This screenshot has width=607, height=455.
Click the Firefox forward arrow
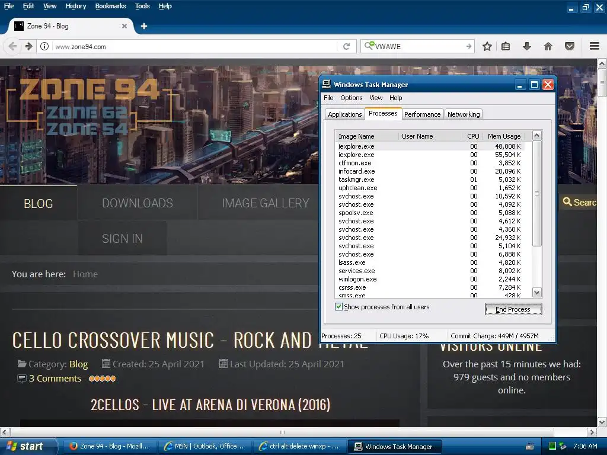[x=29, y=46]
